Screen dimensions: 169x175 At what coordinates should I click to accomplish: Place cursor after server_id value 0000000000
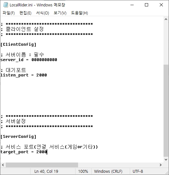coord(57,60)
